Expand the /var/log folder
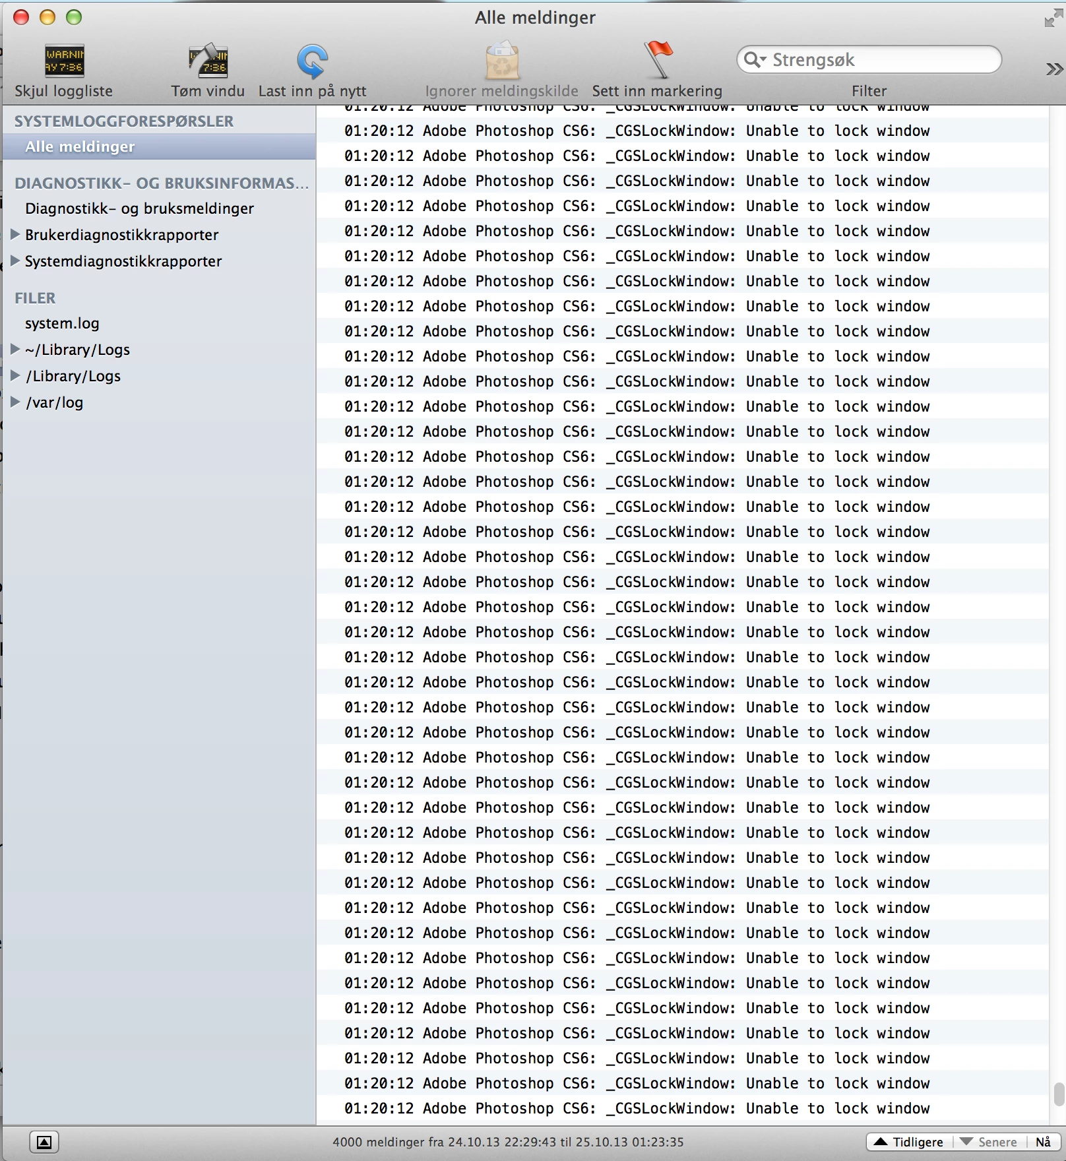This screenshot has height=1161, width=1066. click(15, 402)
